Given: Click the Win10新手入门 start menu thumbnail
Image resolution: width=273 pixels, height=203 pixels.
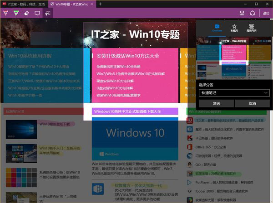Looking at the screenshot, I should 21,154.
